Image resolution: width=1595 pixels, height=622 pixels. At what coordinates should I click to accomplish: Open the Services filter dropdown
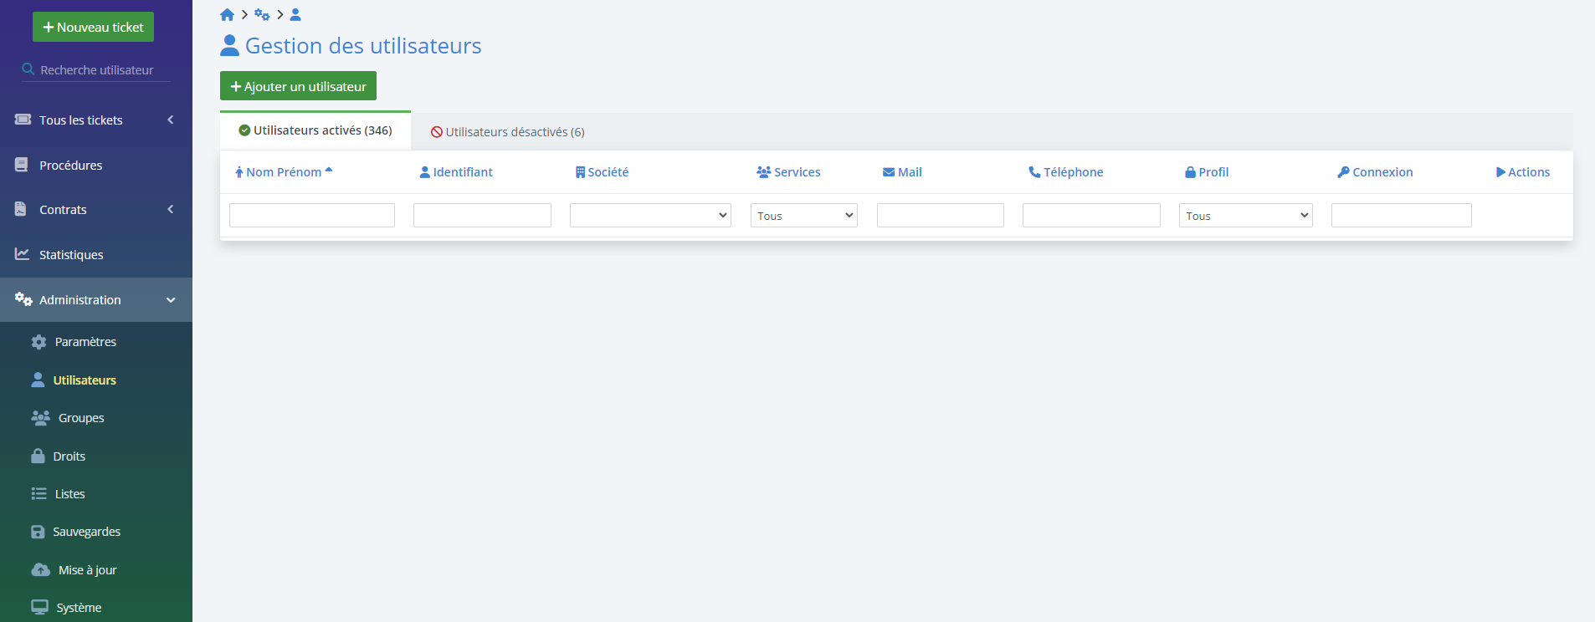(x=803, y=215)
